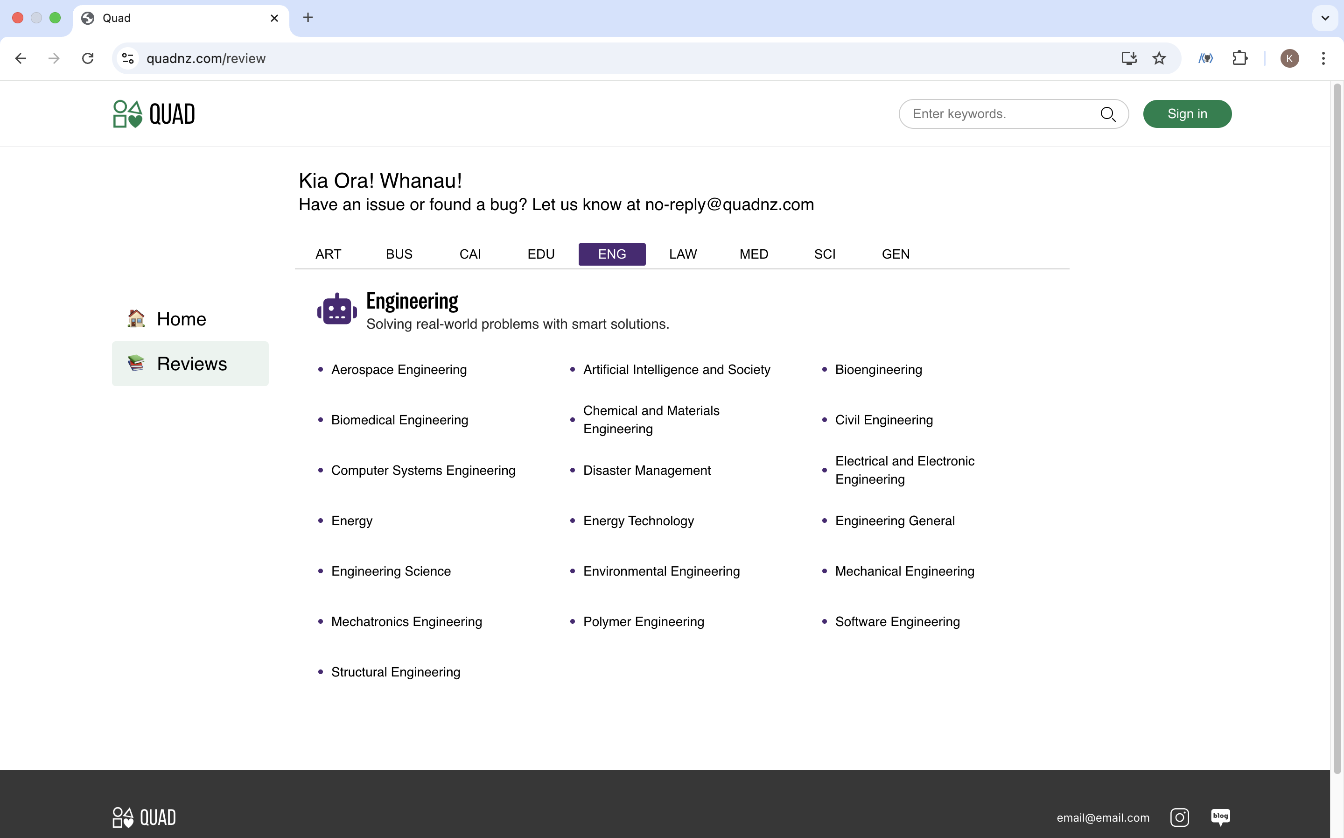Open Chrome three-dot menu
Image resolution: width=1344 pixels, height=838 pixels.
coord(1323,58)
